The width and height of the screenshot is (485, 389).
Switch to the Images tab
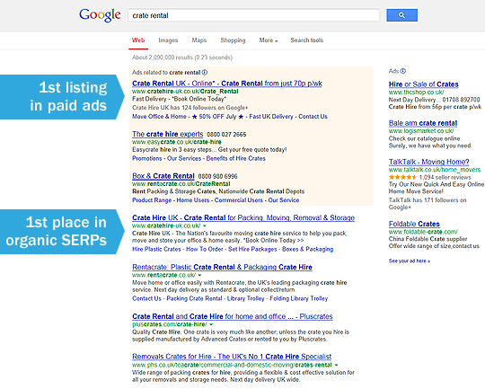tap(168, 40)
